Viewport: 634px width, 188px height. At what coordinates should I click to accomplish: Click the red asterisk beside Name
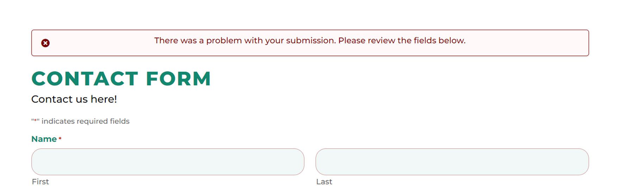pyautogui.click(x=60, y=139)
